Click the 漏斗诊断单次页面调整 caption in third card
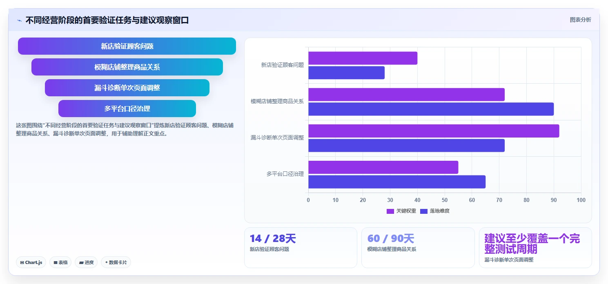608x284 pixels. click(509, 260)
